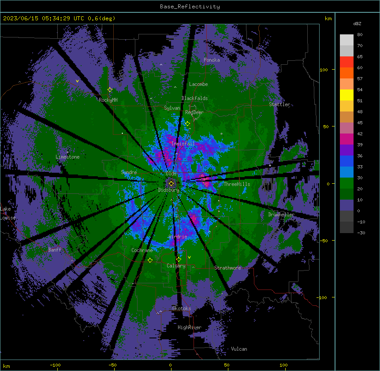The image size is (380, 371).
Task: Click the Ponoka city label
Action: click(212, 60)
